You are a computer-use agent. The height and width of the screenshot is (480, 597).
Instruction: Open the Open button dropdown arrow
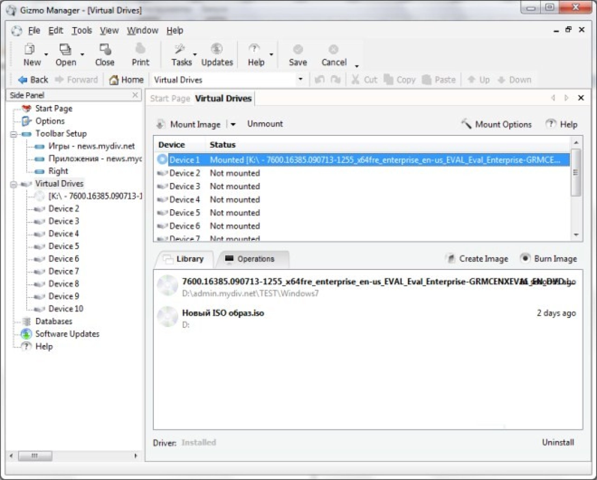[x=82, y=54]
